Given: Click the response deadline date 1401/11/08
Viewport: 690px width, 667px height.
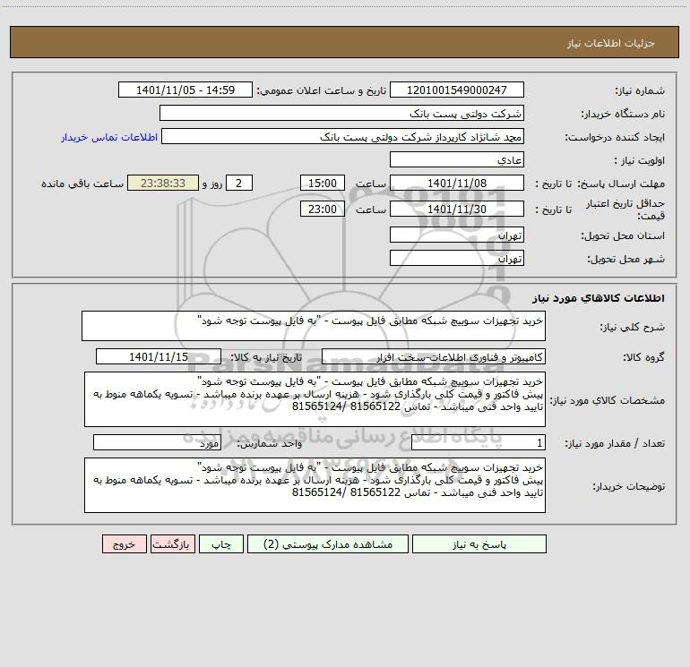Looking at the screenshot, I should [x=457, y=183].
